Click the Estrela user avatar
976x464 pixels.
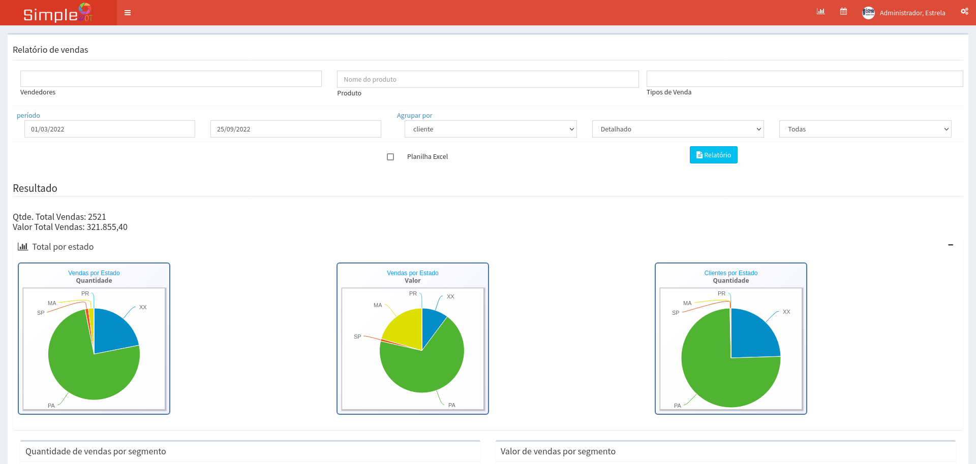point(868,13)
